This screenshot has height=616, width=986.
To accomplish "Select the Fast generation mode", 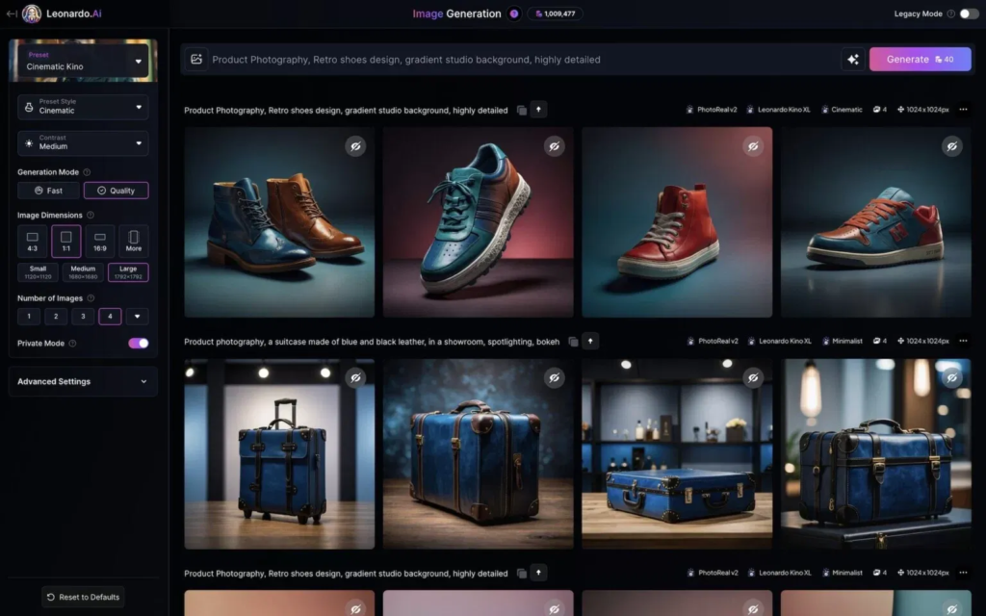I will [48, 191].
